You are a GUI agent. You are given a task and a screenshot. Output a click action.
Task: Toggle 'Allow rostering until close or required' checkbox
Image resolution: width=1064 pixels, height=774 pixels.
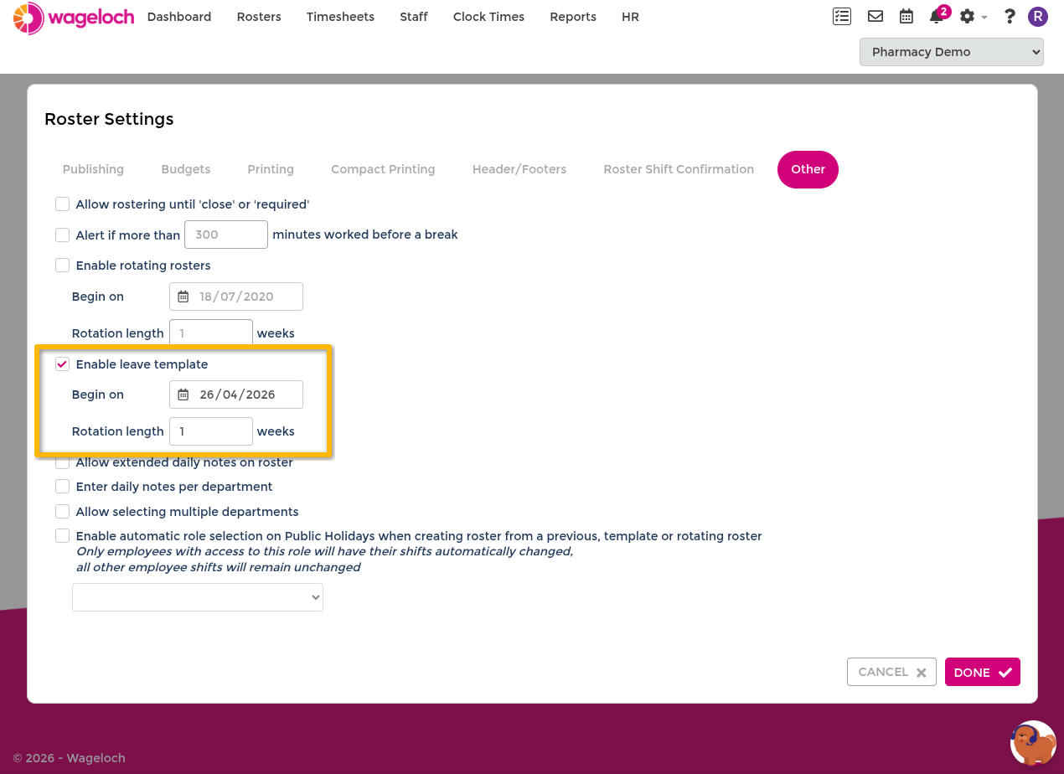coord(62,204)
